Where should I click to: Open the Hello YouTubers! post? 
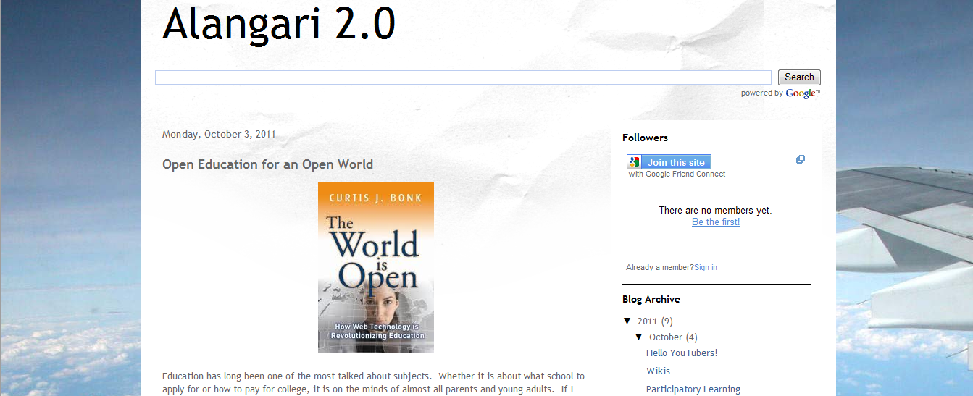(682, 353)
